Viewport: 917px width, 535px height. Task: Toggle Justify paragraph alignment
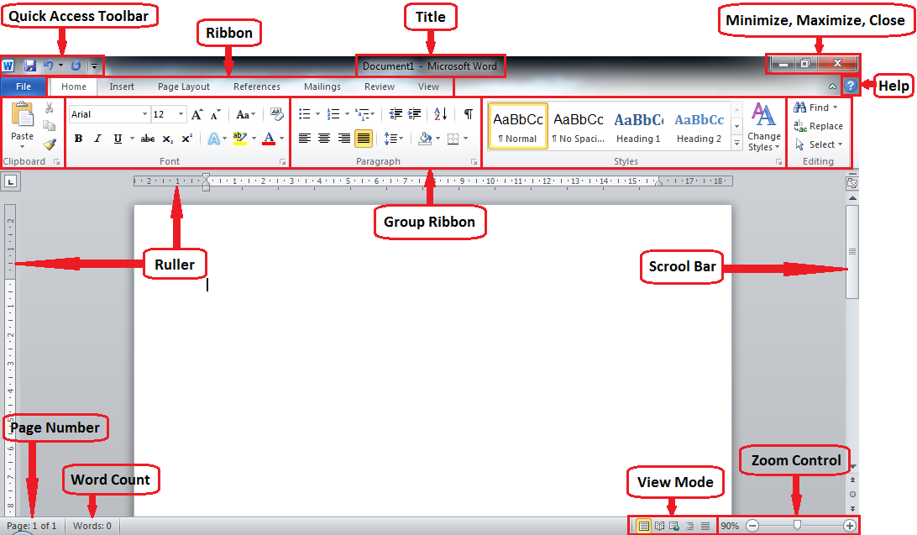364,139
